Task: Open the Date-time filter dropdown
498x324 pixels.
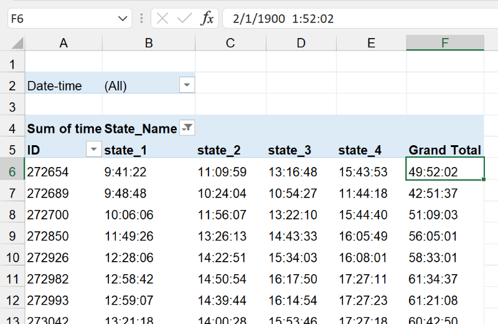Action: coord(187,85)
